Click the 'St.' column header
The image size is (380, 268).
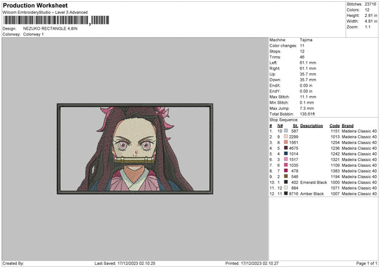(295, 126)
